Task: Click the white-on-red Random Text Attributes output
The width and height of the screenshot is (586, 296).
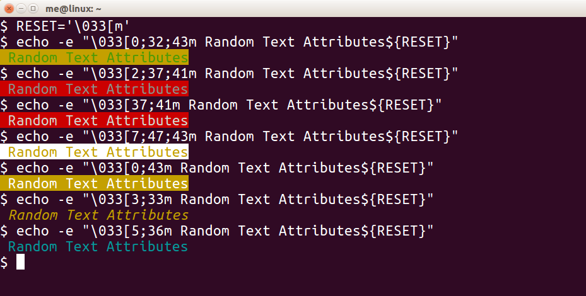Action: coord(94,120)
